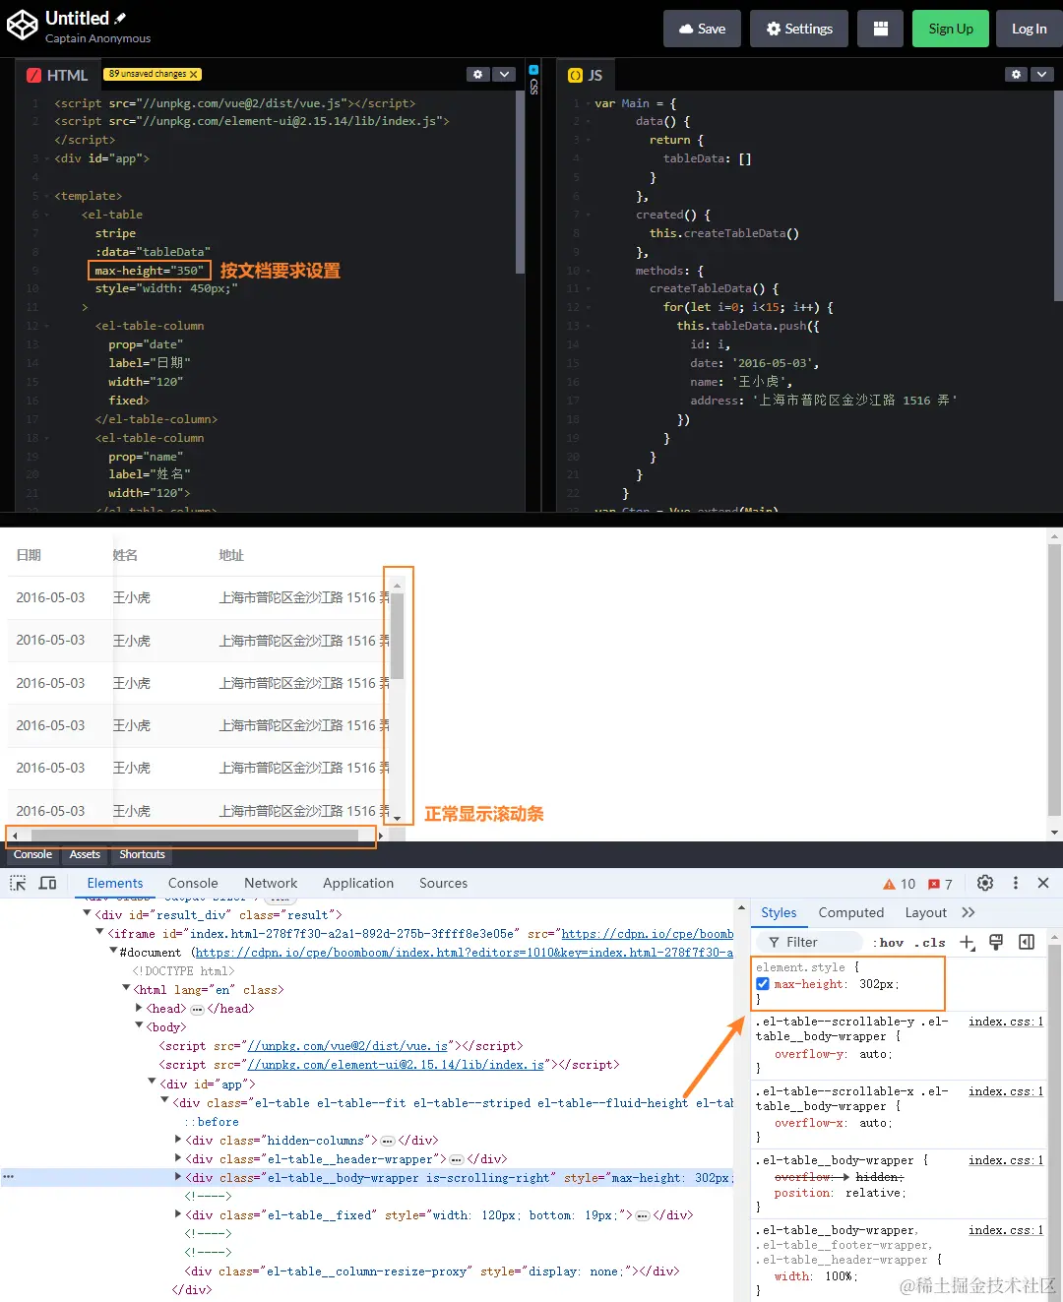Open HTML editor settings gear
Screen dimensions: 1063x1302
tap(477, 74)
